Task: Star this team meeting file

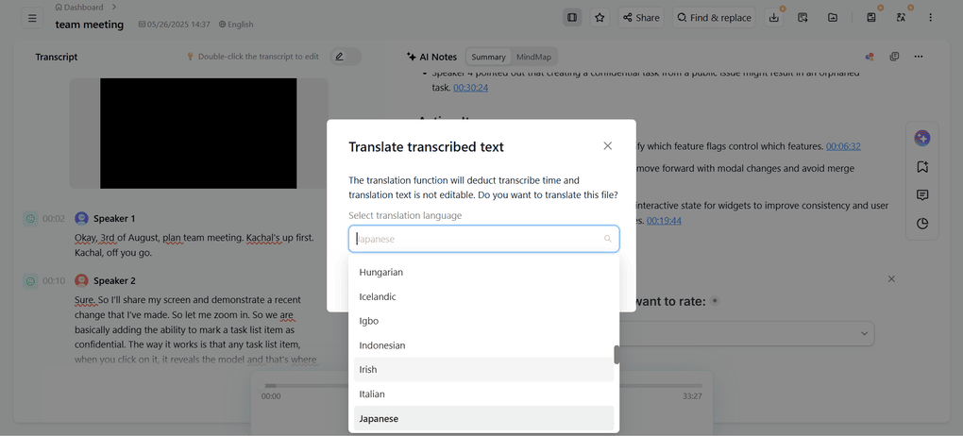Action: pyautogui.click(x=600, y=18)
